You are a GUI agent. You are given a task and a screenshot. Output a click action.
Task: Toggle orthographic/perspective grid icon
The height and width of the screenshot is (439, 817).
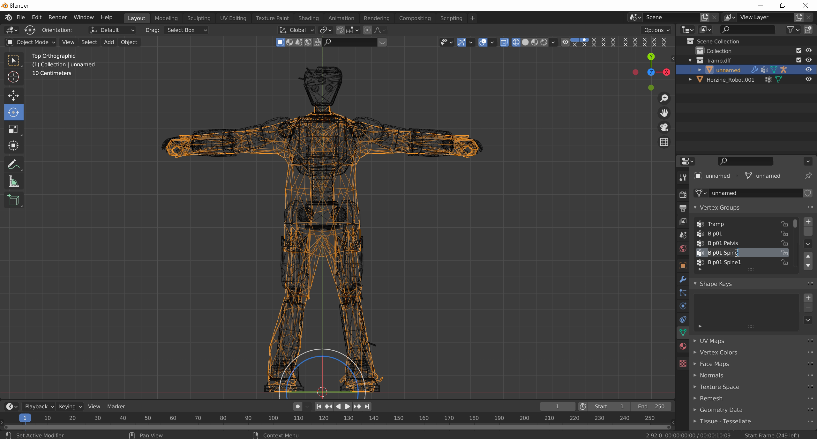click(x=664, y=142)
